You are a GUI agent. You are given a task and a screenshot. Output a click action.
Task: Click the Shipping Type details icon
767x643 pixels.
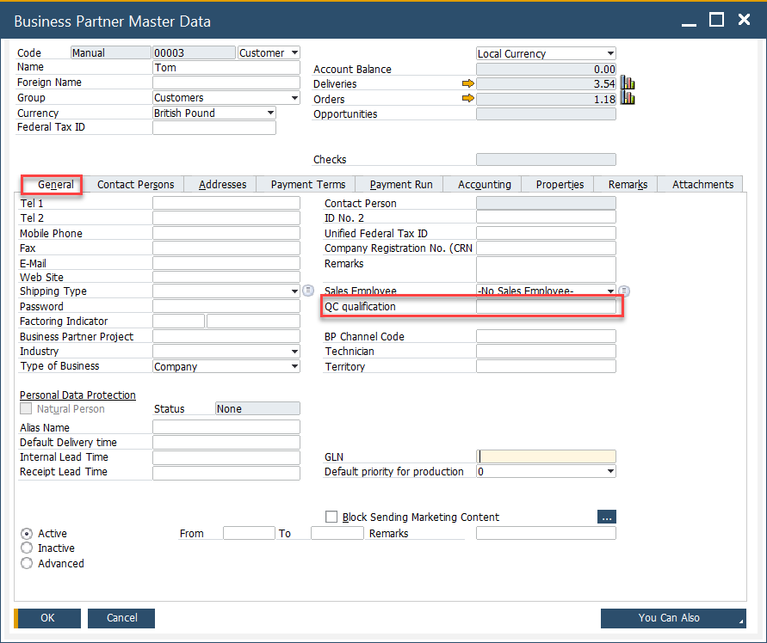(308, 291)
